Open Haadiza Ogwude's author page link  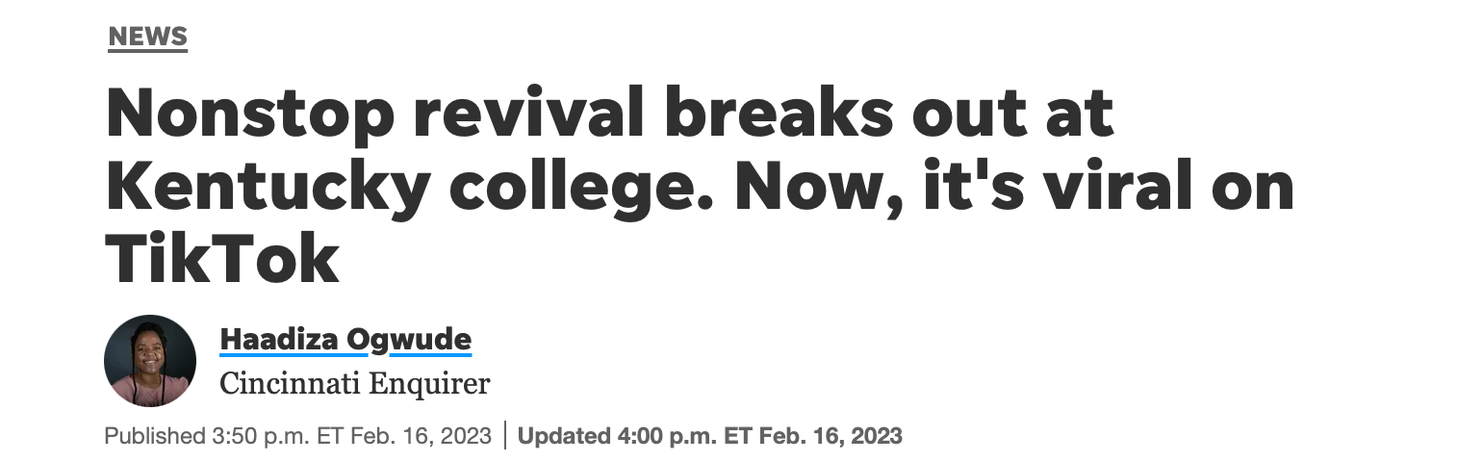click(345, 339)
